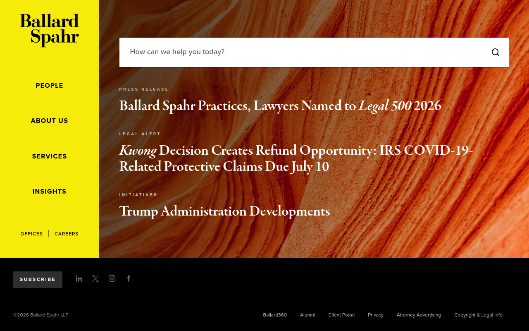Open the Privacy footer link
The height and width of the screenshot is (331, 529).
pos(376,315)
